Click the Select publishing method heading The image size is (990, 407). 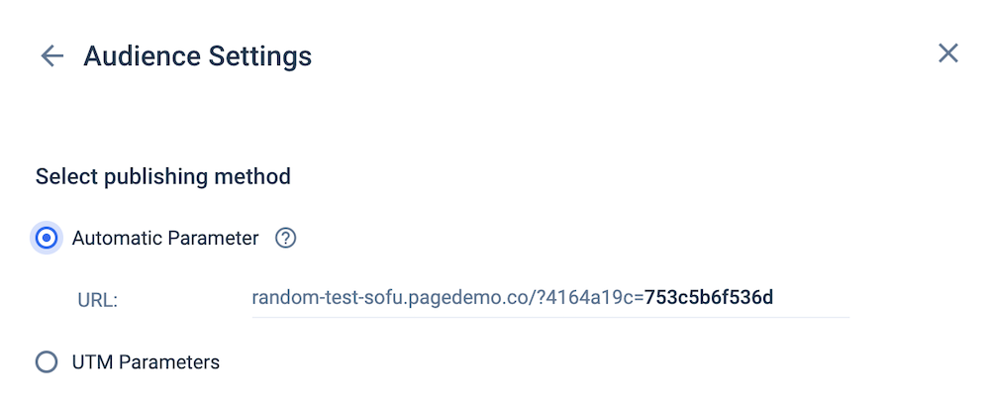coord(163,177)
